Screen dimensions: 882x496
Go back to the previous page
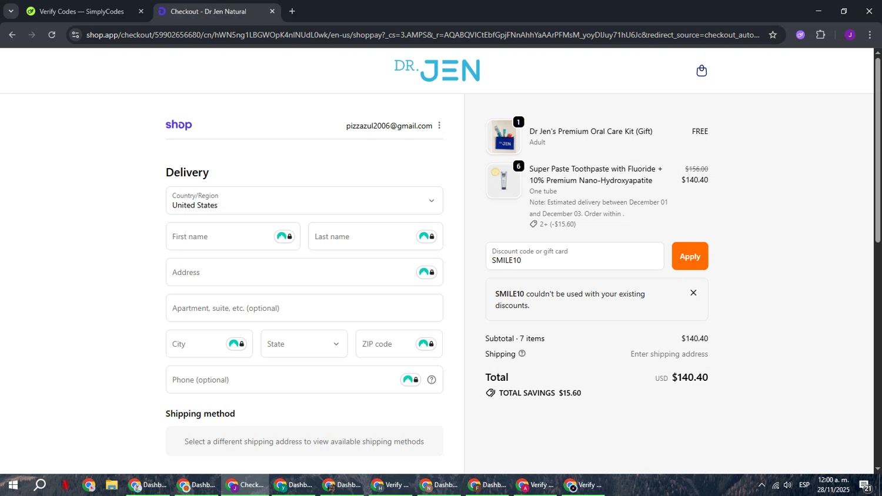[x=12, y=35]
